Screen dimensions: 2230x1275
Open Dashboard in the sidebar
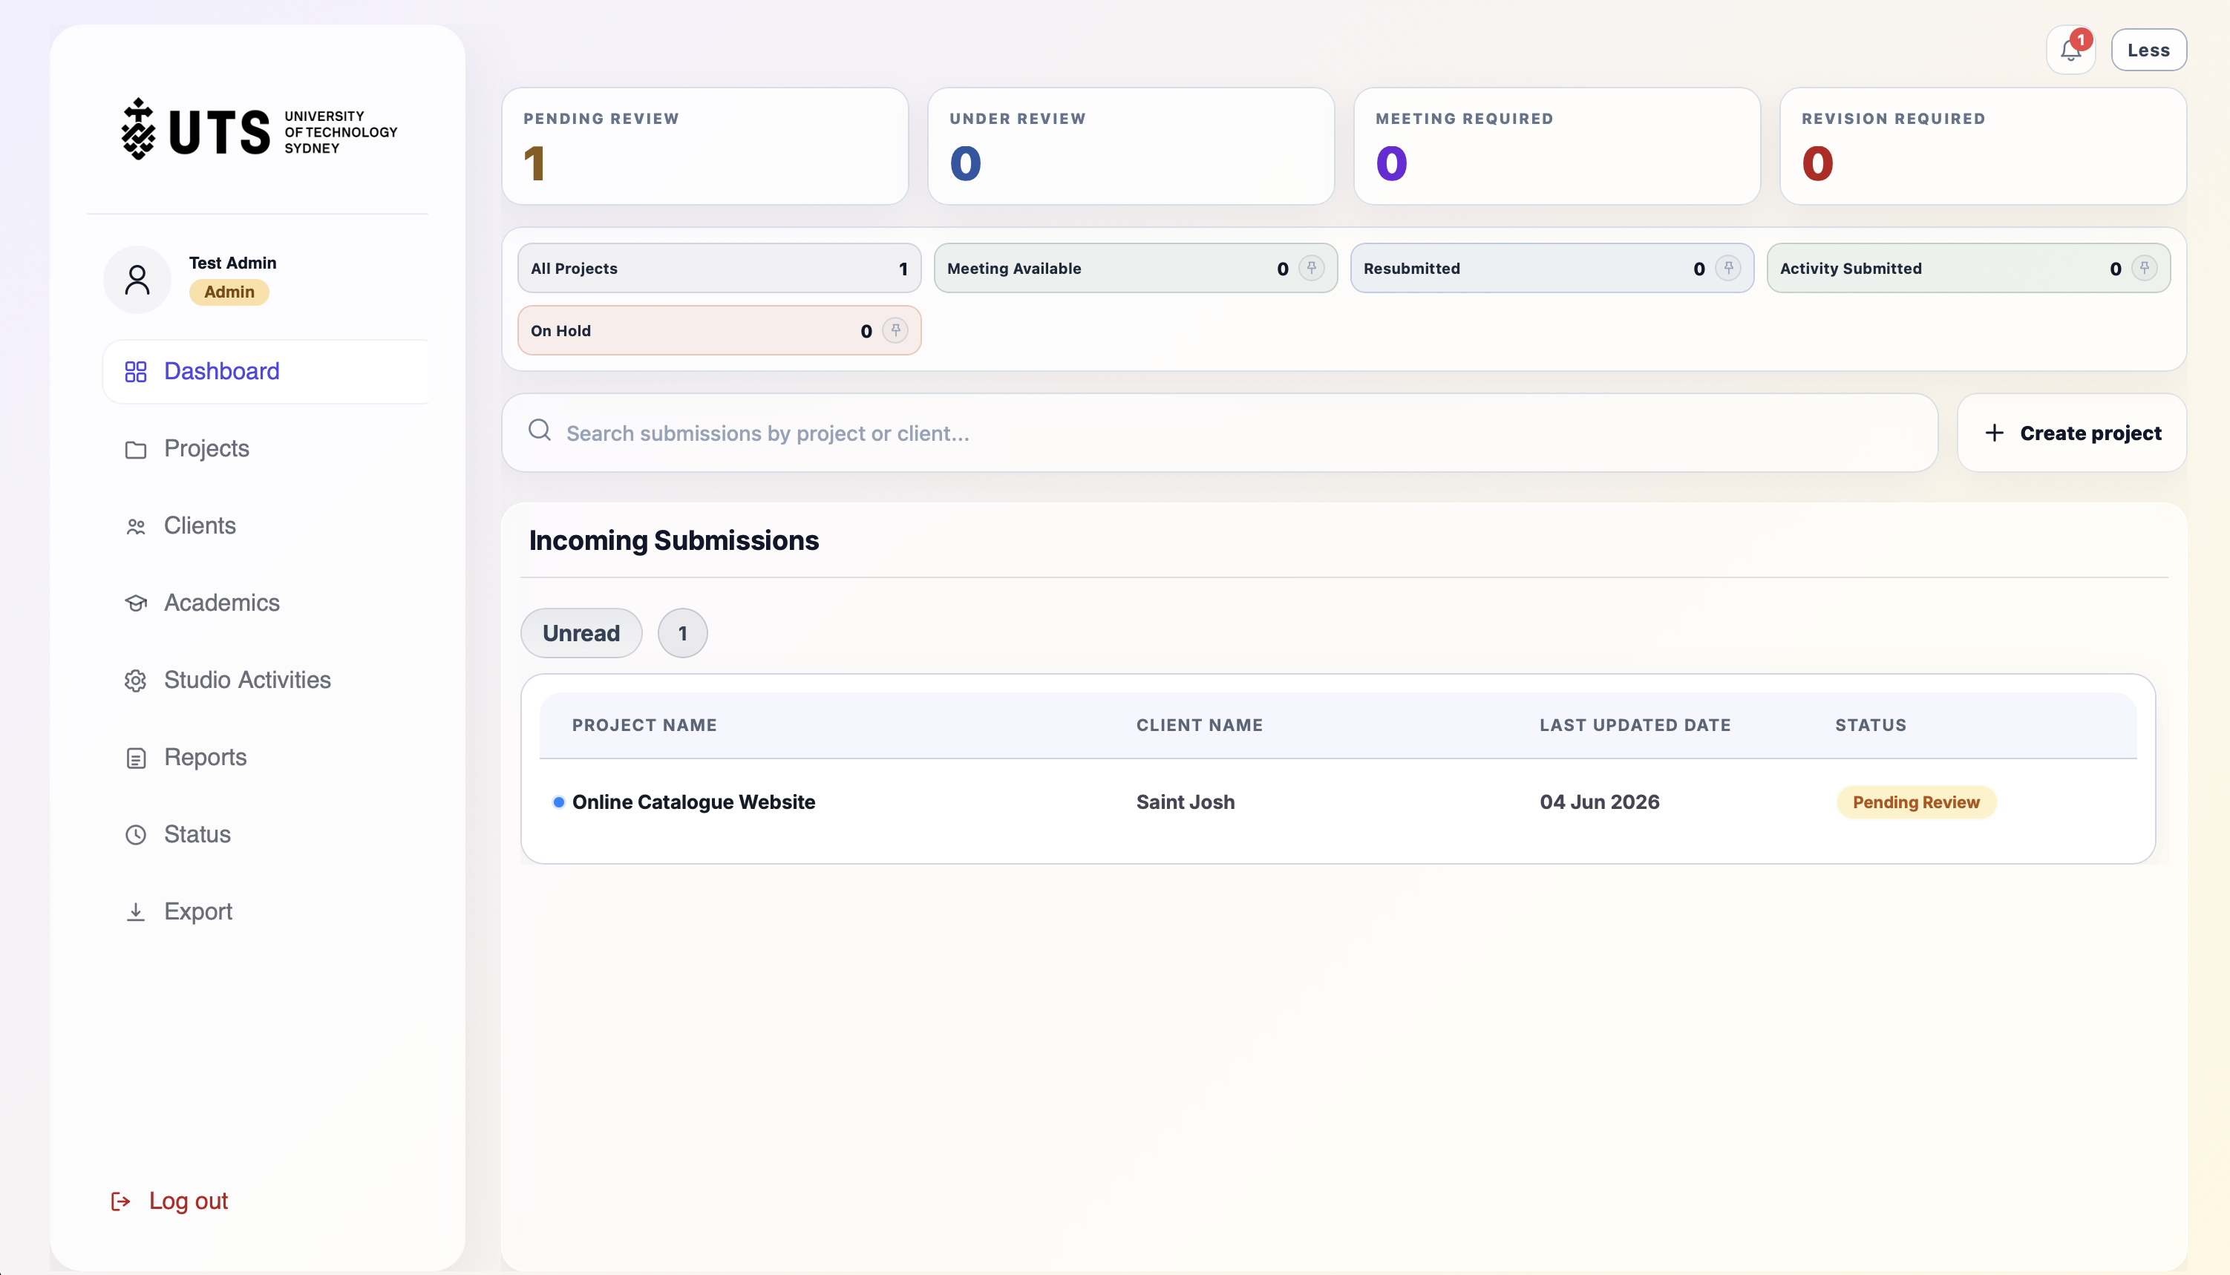pos(267,371)
